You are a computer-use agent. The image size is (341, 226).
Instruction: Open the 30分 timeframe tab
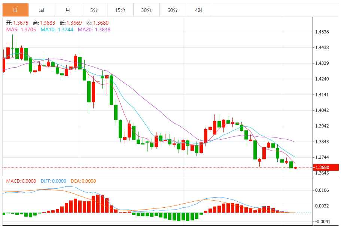146,10
